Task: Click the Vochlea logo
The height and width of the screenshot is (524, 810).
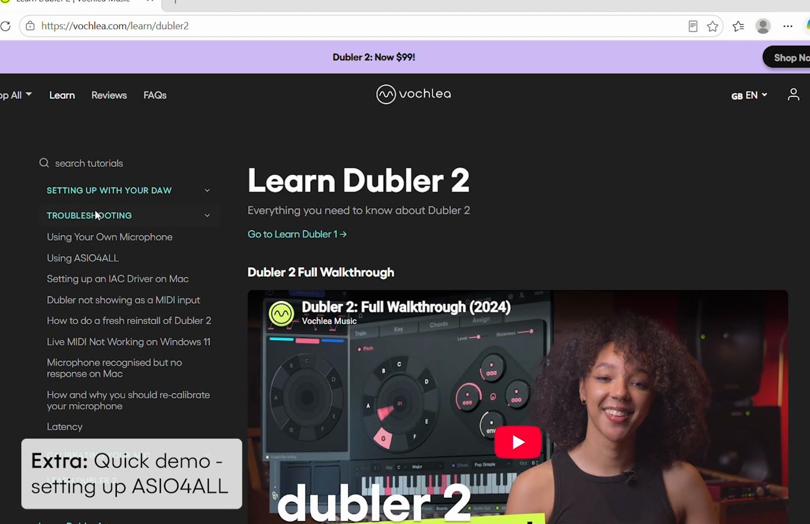Action: (x=413, y=94)
